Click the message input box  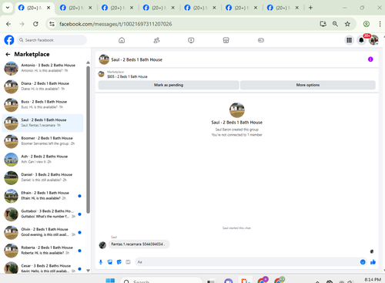coord(246,262)
